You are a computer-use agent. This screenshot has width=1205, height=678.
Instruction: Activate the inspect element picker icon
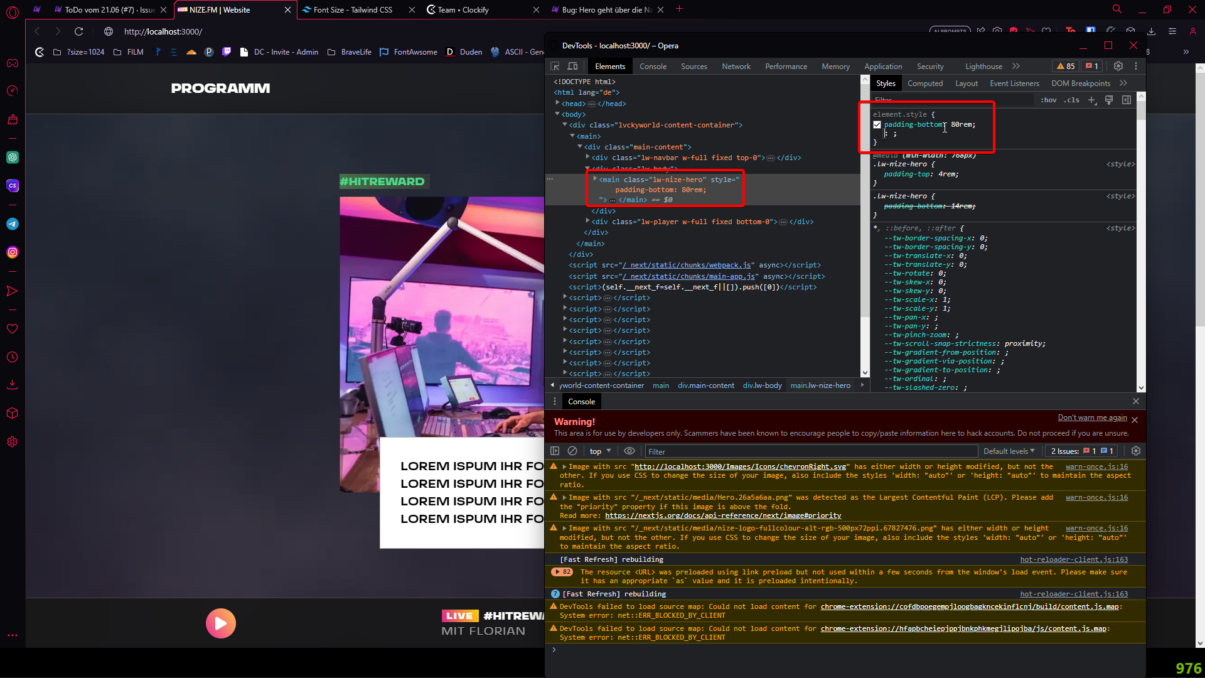point(555,66)
